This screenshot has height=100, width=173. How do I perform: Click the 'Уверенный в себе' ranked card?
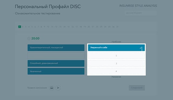tap(117, 48)
